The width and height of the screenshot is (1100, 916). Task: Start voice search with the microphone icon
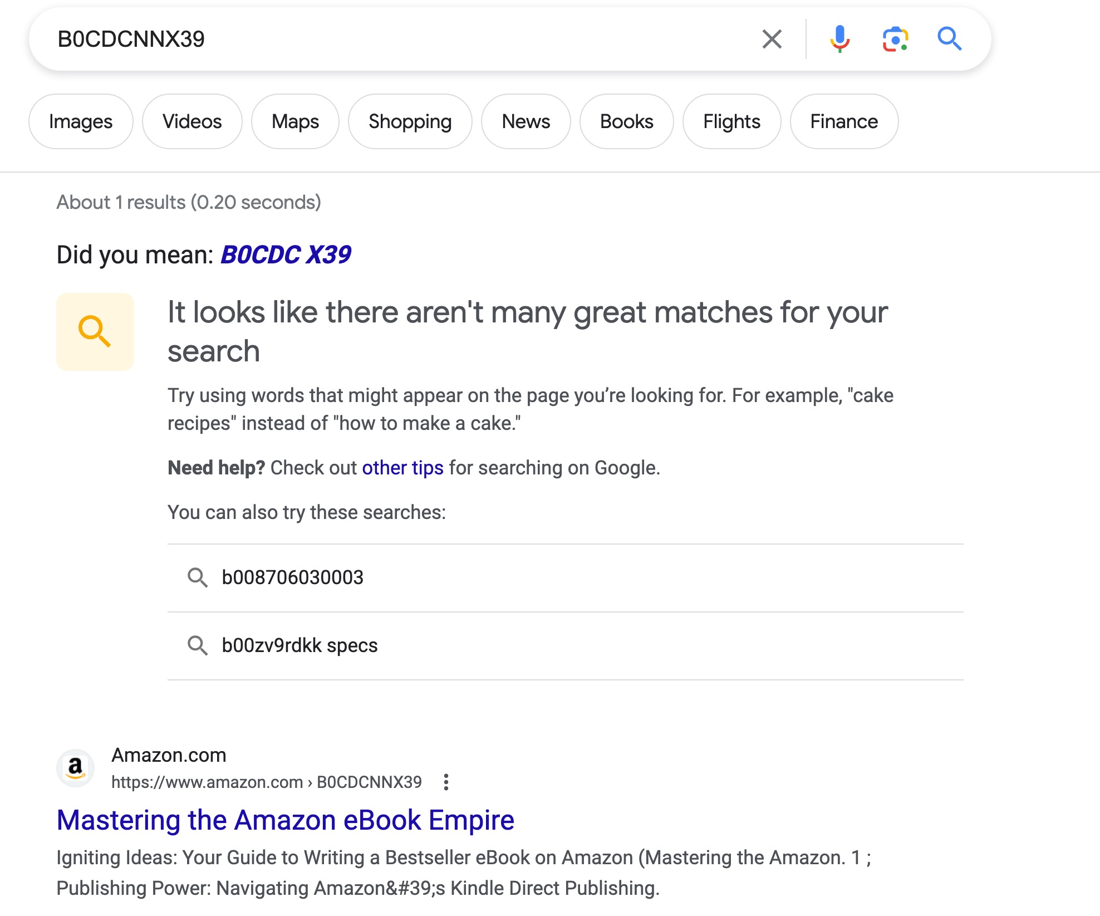pyautogui.click(x=839, y=39)
